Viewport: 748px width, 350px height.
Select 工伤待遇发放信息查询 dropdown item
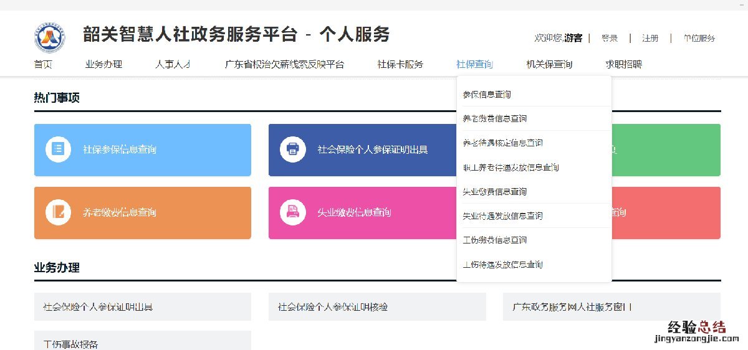[502, 265]
